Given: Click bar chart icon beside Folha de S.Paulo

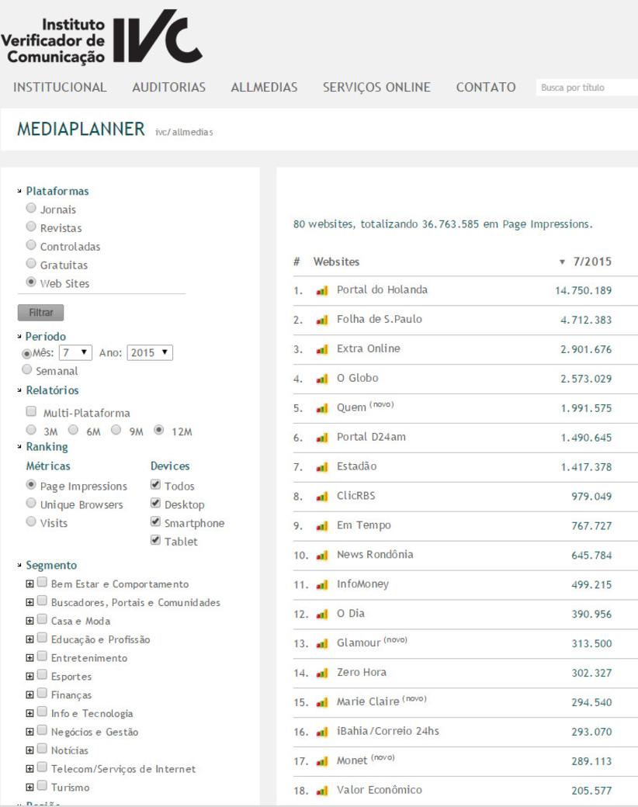Looking at the screenshot, I should pyautogui.click(x=322, y=320).
